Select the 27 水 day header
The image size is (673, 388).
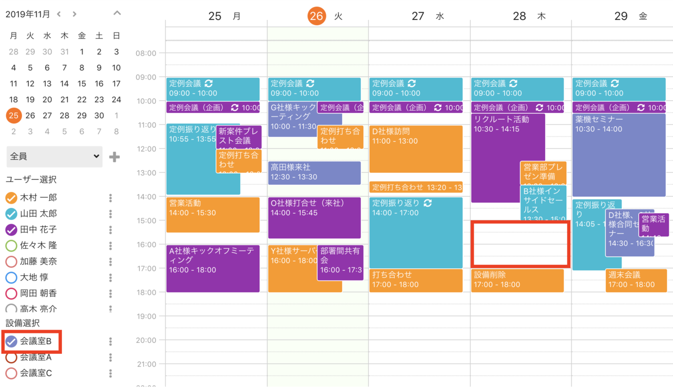coord(427,16)
